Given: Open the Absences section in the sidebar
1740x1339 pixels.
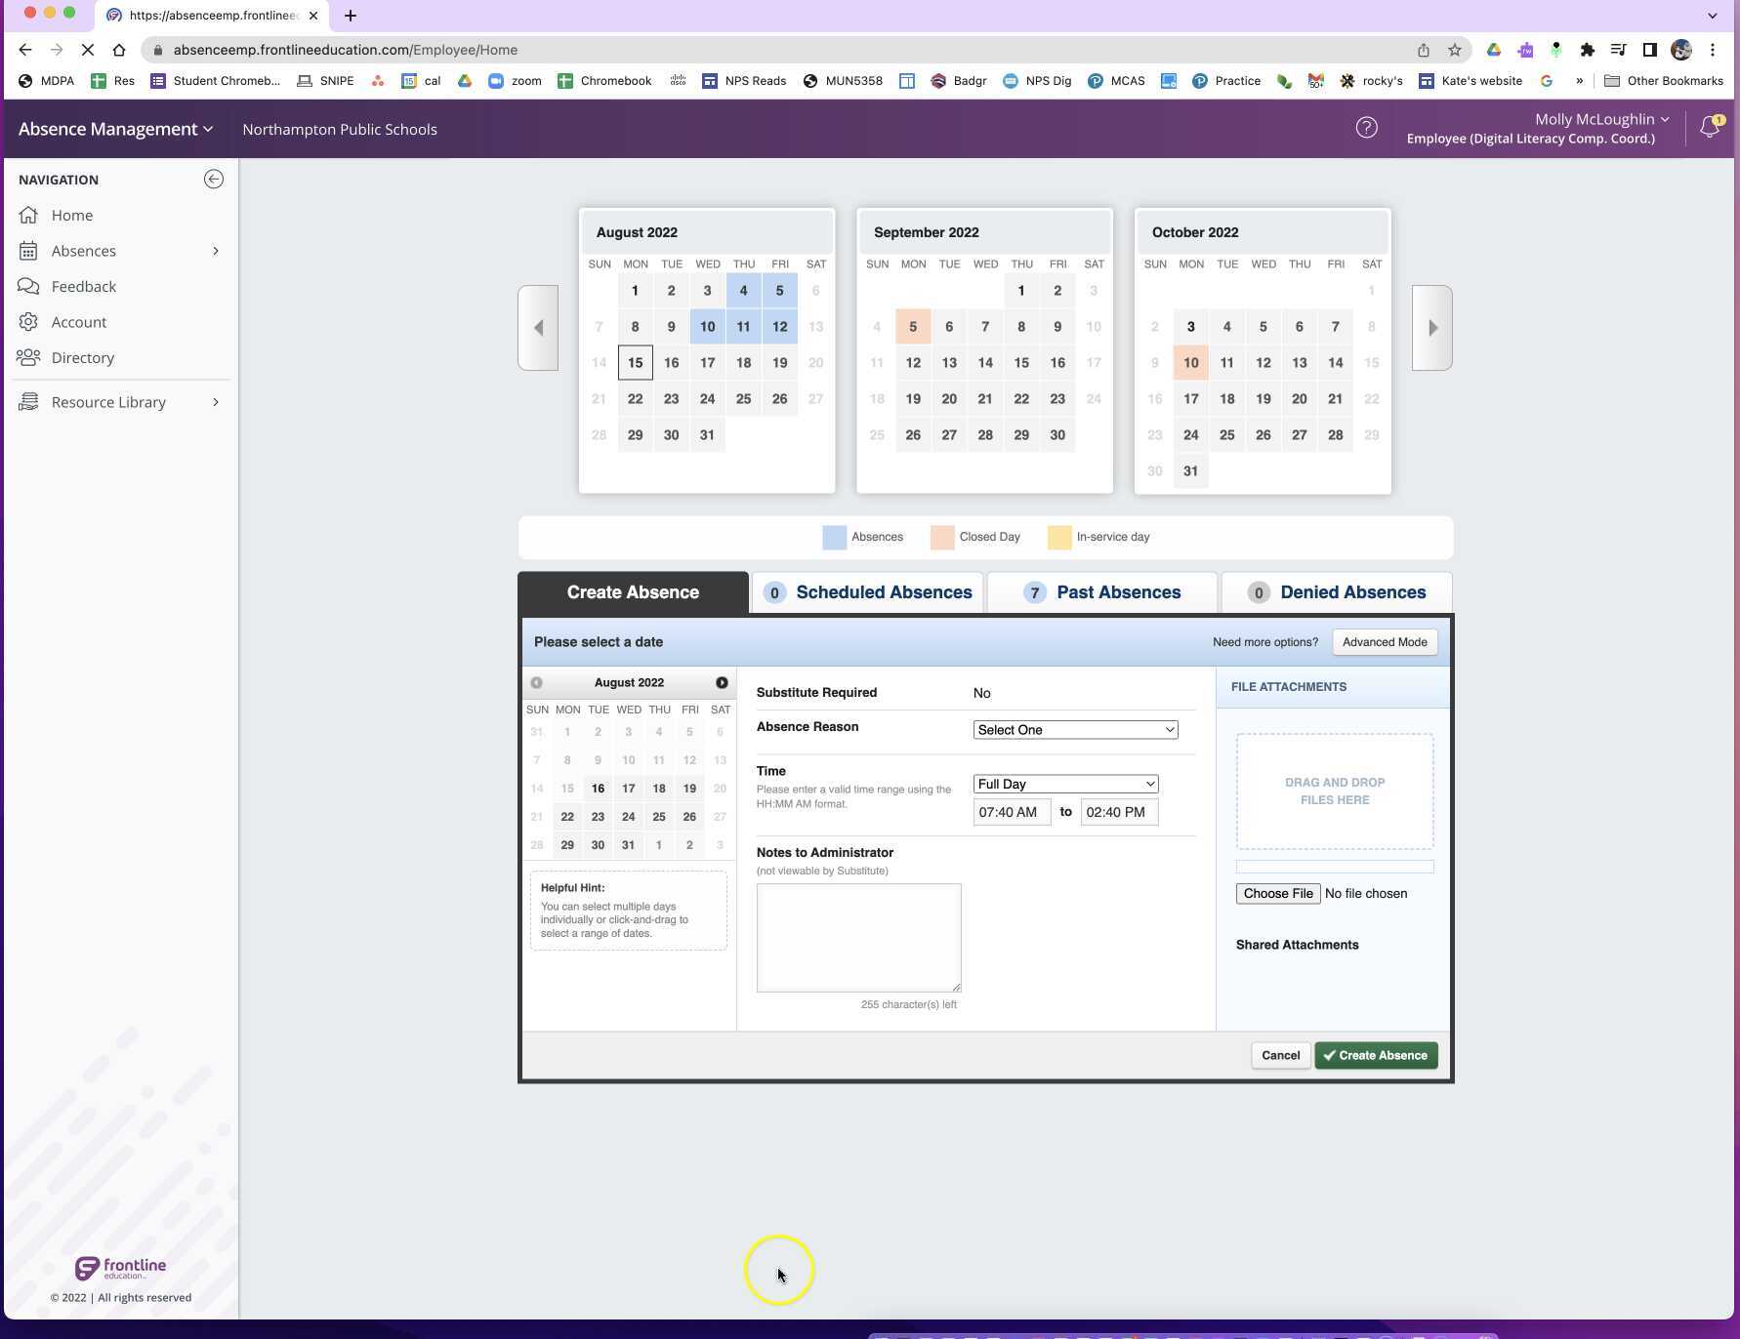Looking at the screenshot, I should point(83,251).
